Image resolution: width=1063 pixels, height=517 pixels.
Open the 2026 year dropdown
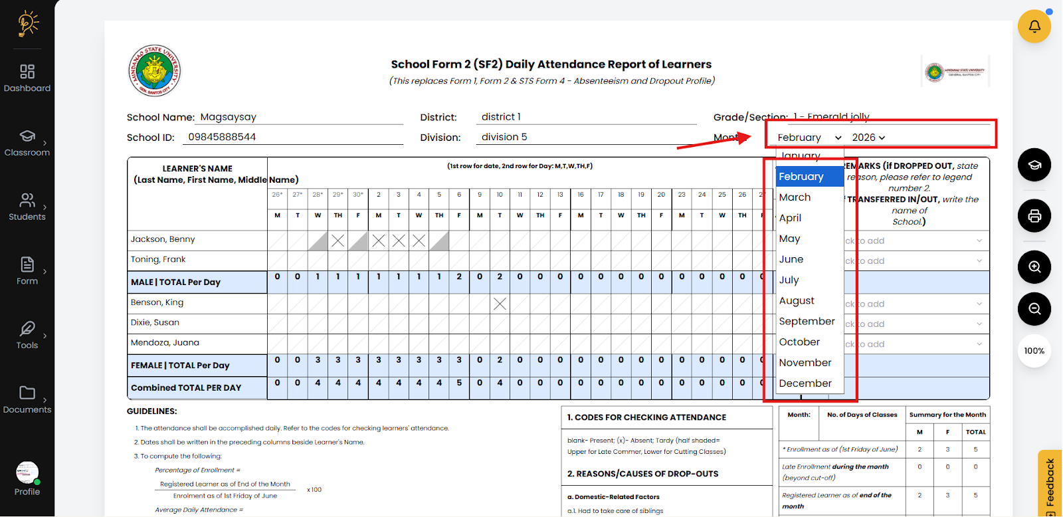(x=868, y=138)
